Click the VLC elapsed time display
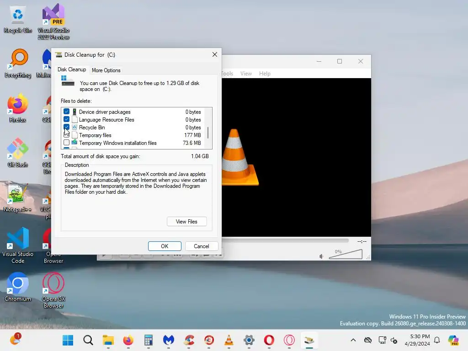 tap(362, 241)
